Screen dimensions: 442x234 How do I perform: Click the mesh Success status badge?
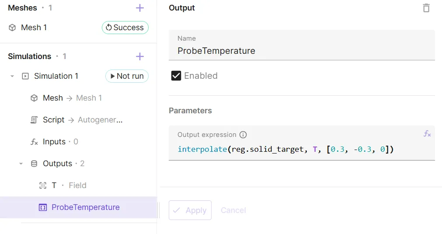click(125, 28)
